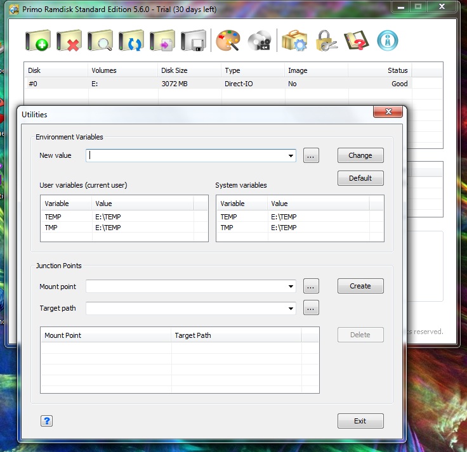Click the load image file disk icon

pyautogui.click(x=162, y=41)
